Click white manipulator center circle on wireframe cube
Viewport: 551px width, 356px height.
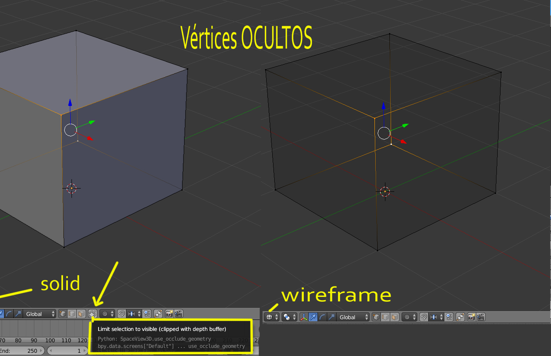coord(384,133)
